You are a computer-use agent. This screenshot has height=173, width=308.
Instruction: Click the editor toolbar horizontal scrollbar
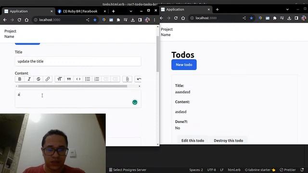point(73,86)
